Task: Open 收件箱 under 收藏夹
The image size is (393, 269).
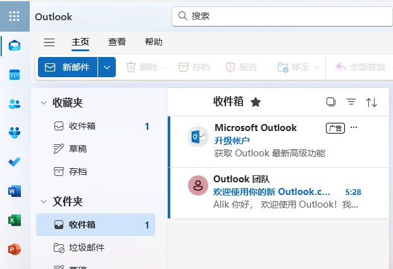Action: click(96, 126)
